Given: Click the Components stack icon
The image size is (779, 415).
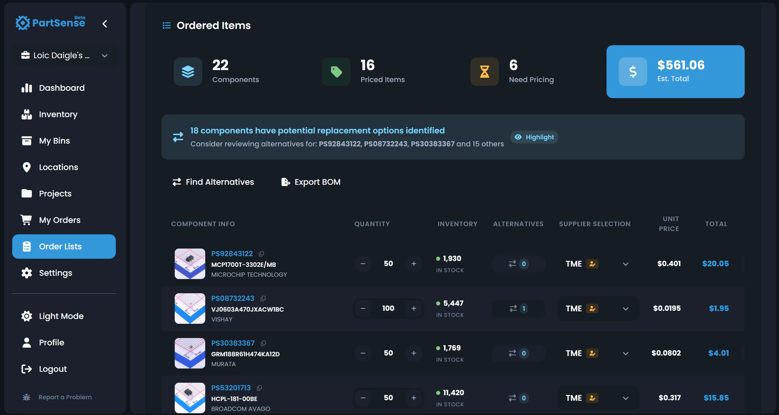Looking at the screenshot, I should 188,72.
